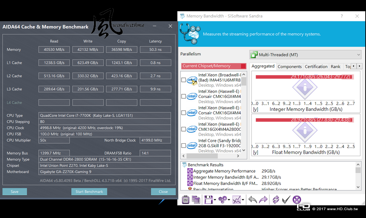Check the first Haswell-E Corsair CMK16GX4M4 checkbox
This screenshot has height=218, width=366.
184,96
